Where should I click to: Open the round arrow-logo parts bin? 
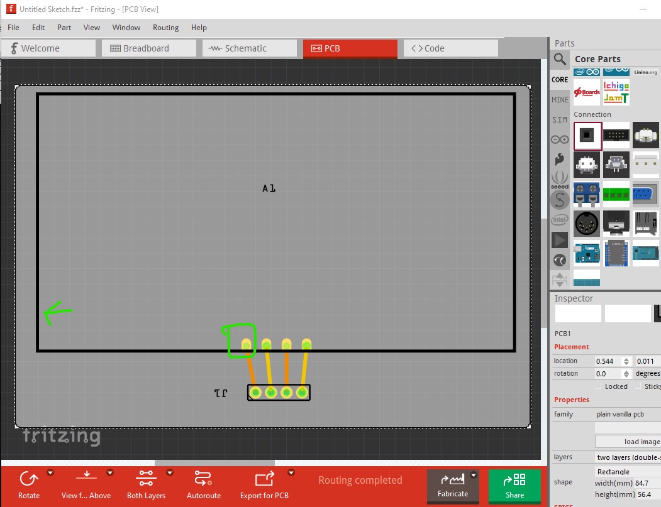(560, 260)
